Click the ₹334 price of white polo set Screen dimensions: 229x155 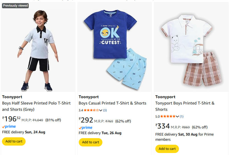point(163,126)
